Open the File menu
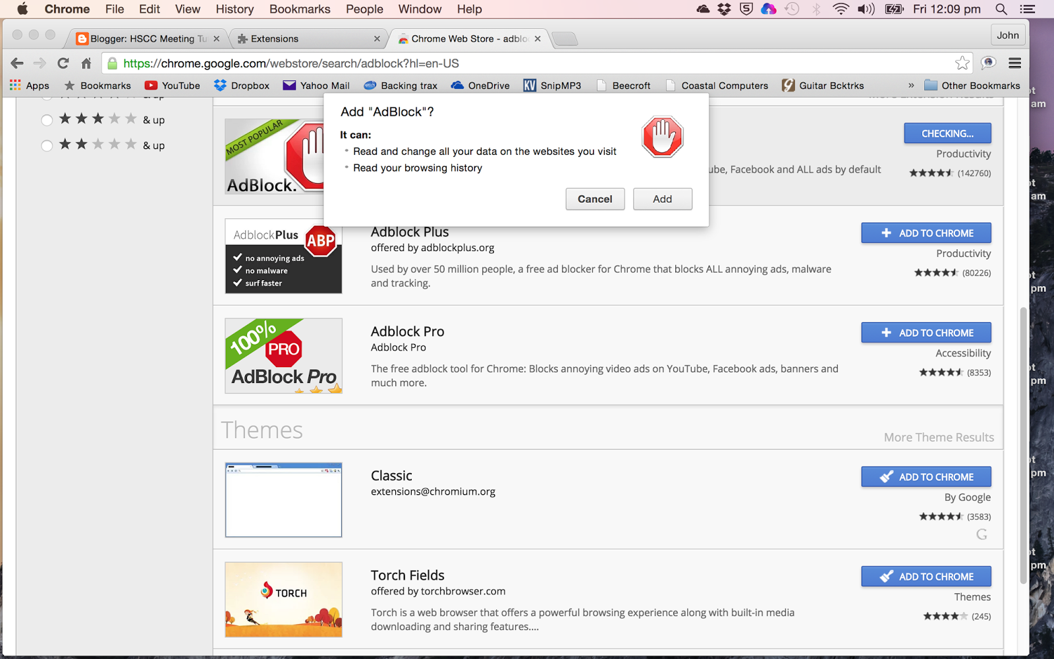1054x659 pixels. (115, 9)
